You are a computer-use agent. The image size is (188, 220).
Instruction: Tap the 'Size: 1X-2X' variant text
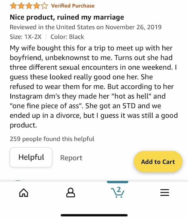click(x=26, y=37)
